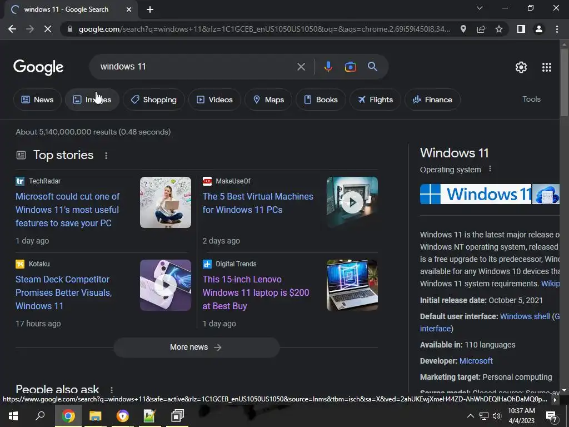This screenshot has height=427, width=569.
Task: Follow the Windows shell link
Action: (525, 316)
